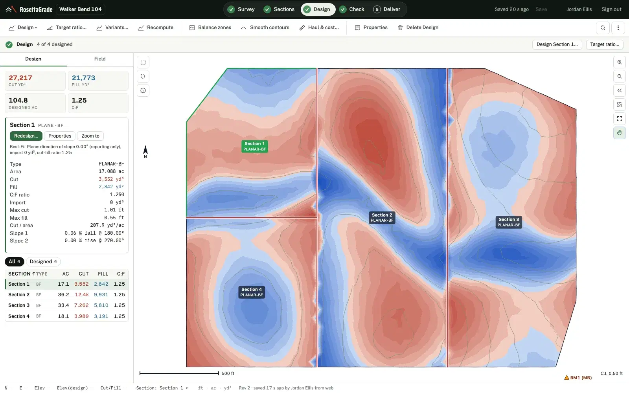The image size is (629, 393).
Task: Filter list to Designed 4 sections
Action: 43,262
